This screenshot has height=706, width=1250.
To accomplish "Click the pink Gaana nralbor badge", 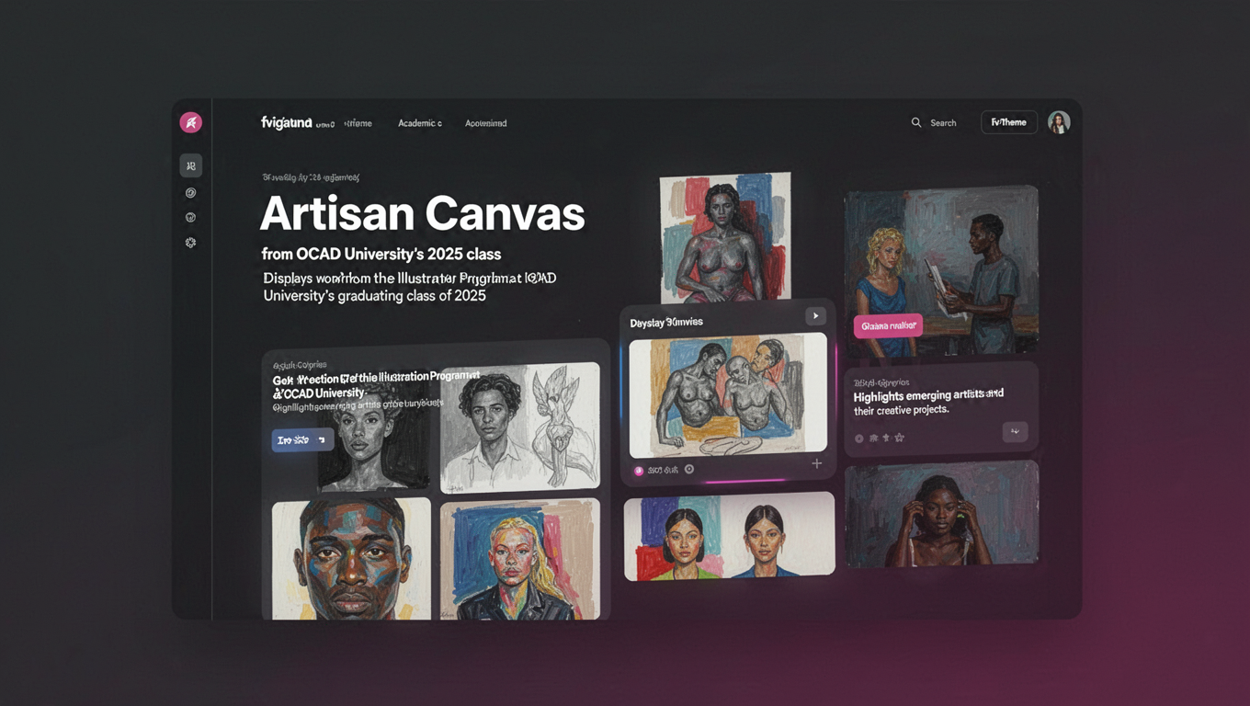I will pyautogui.click(x=888, y=325).
